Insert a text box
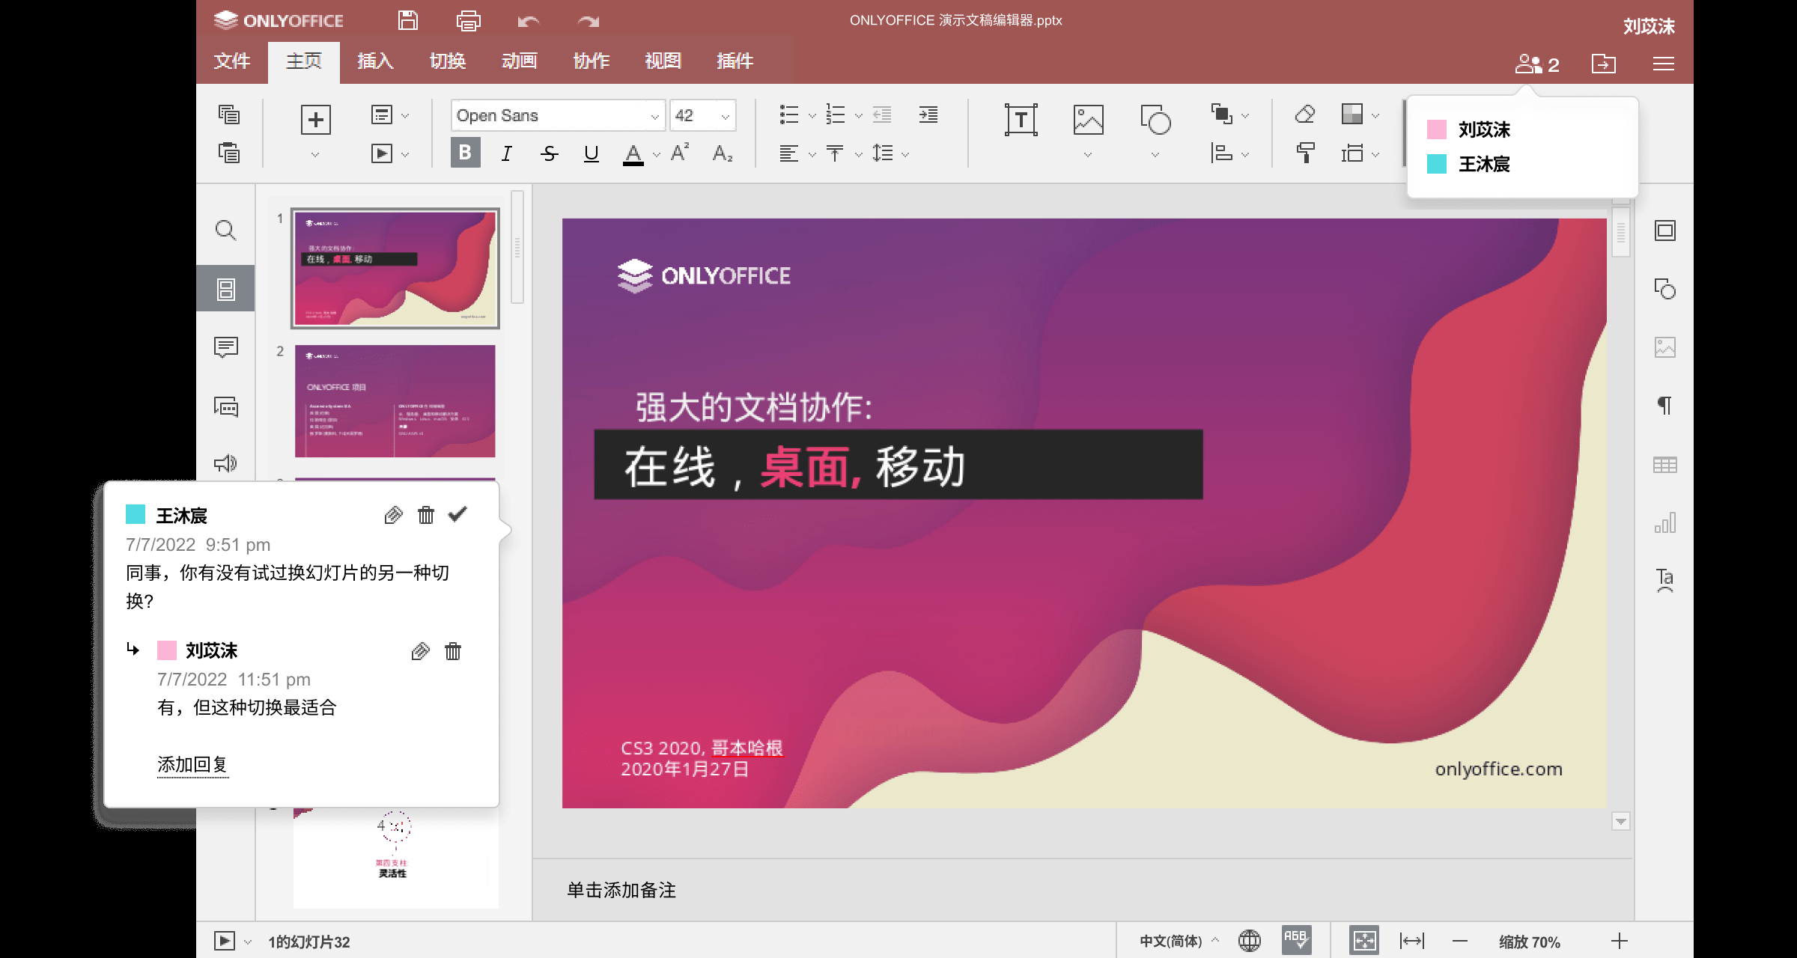 coord(1021,120)
